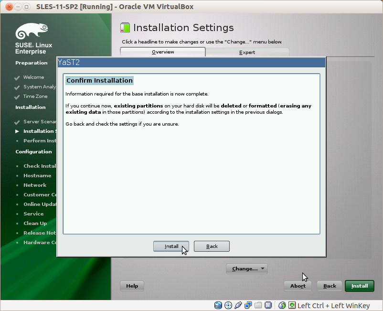Switch to the Overview tab
383x311 pixels.
(x=163, y=52)
